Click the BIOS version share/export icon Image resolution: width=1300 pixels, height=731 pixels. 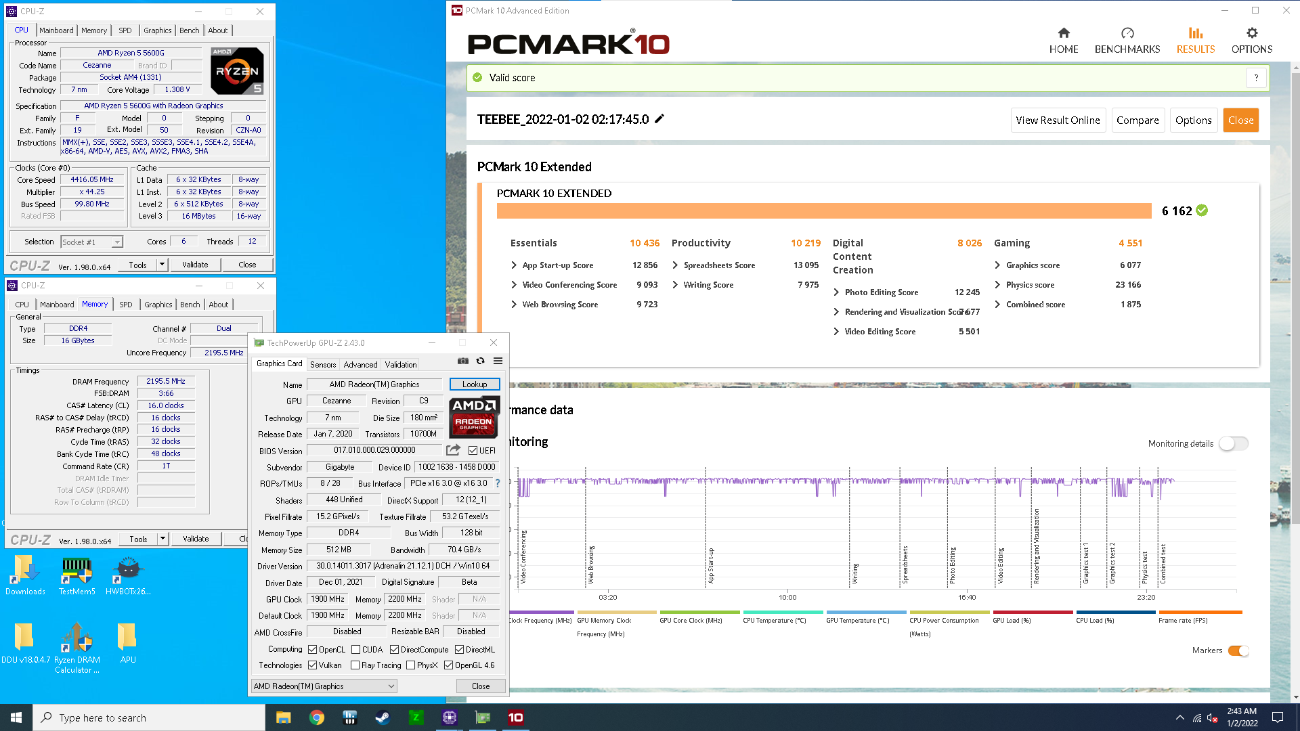453,450
